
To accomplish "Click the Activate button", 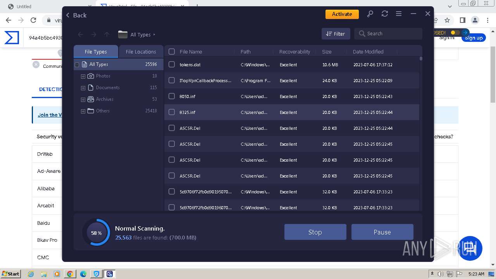I will pyautogui.click(x=342, y=14).
